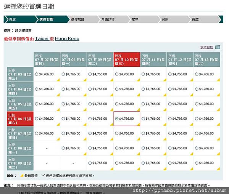Image resolution: width=229 pixels, height=194 pixels.
Task: Select fare for depart 07/07, return 07/11
Action: (143, 133)
